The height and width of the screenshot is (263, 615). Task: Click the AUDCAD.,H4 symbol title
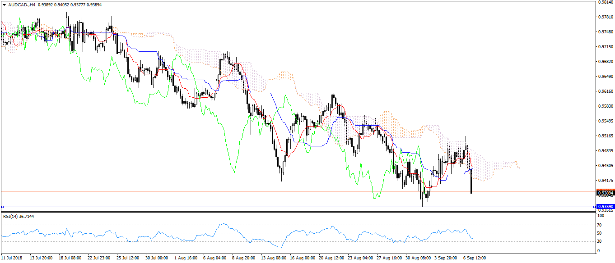[x=21, y=5]
